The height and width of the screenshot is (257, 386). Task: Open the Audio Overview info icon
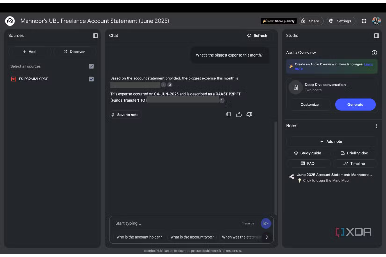pyautogui.click(x=374, y=53)
